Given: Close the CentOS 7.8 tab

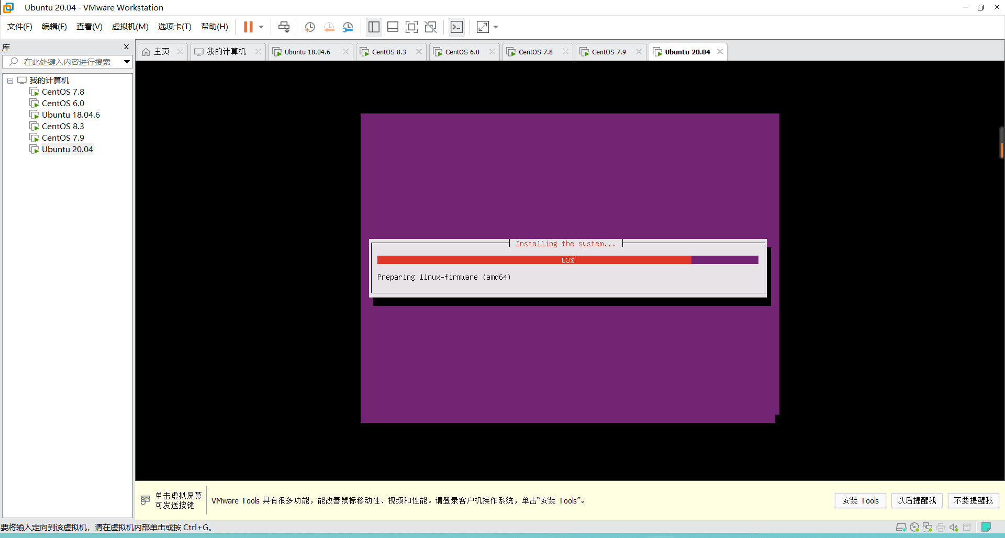Looking at the screenshot, I should [565, 51].
